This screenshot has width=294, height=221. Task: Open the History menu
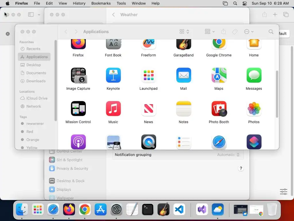point(79,3)
